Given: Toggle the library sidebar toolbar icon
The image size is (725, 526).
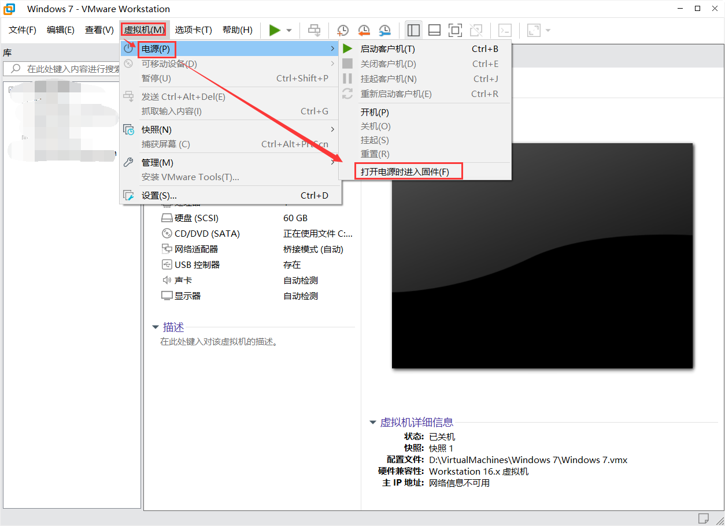Looking at the screenshot, I should point(413,30).
